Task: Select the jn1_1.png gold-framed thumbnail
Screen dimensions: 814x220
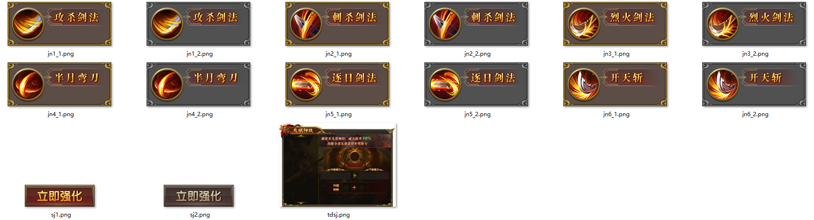Action: pyautogui.click(x=60, y=24)
